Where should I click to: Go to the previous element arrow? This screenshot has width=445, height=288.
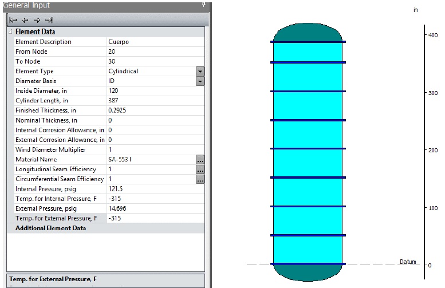[26, 19]
